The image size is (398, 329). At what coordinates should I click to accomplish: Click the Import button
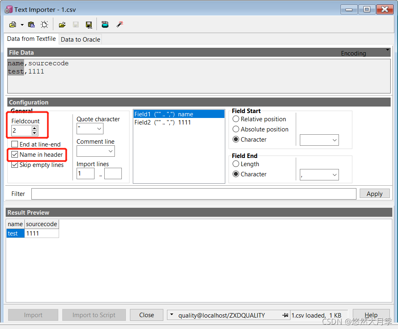[x=33, y=315]
